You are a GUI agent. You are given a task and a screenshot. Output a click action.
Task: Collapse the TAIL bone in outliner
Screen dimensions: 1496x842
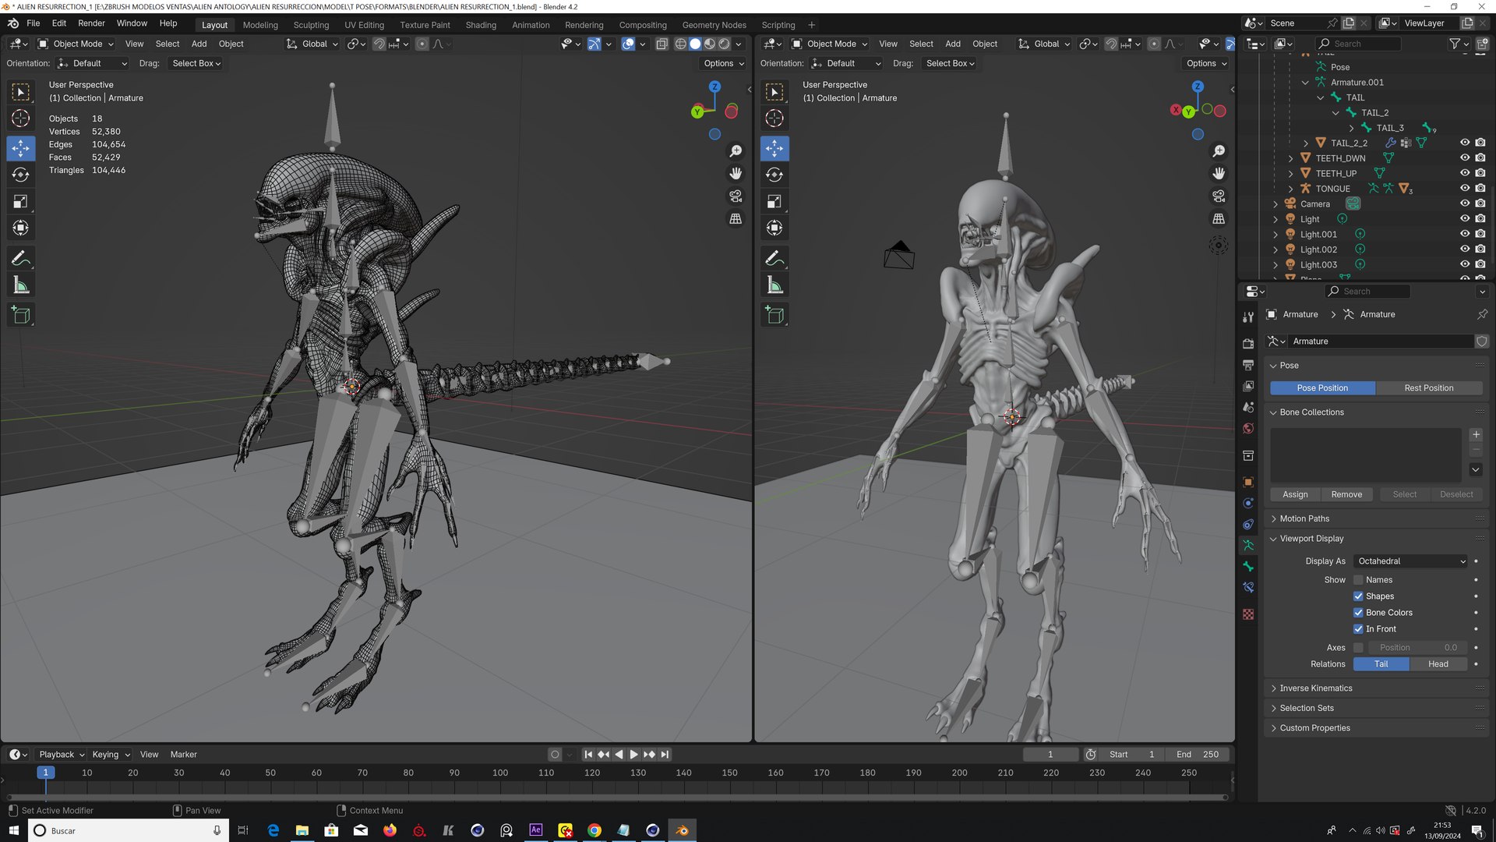(1321, 97)
